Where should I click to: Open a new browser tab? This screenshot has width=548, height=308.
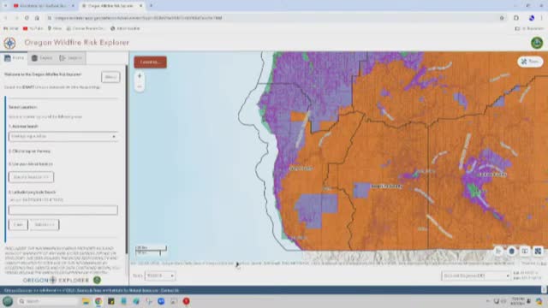151,6
